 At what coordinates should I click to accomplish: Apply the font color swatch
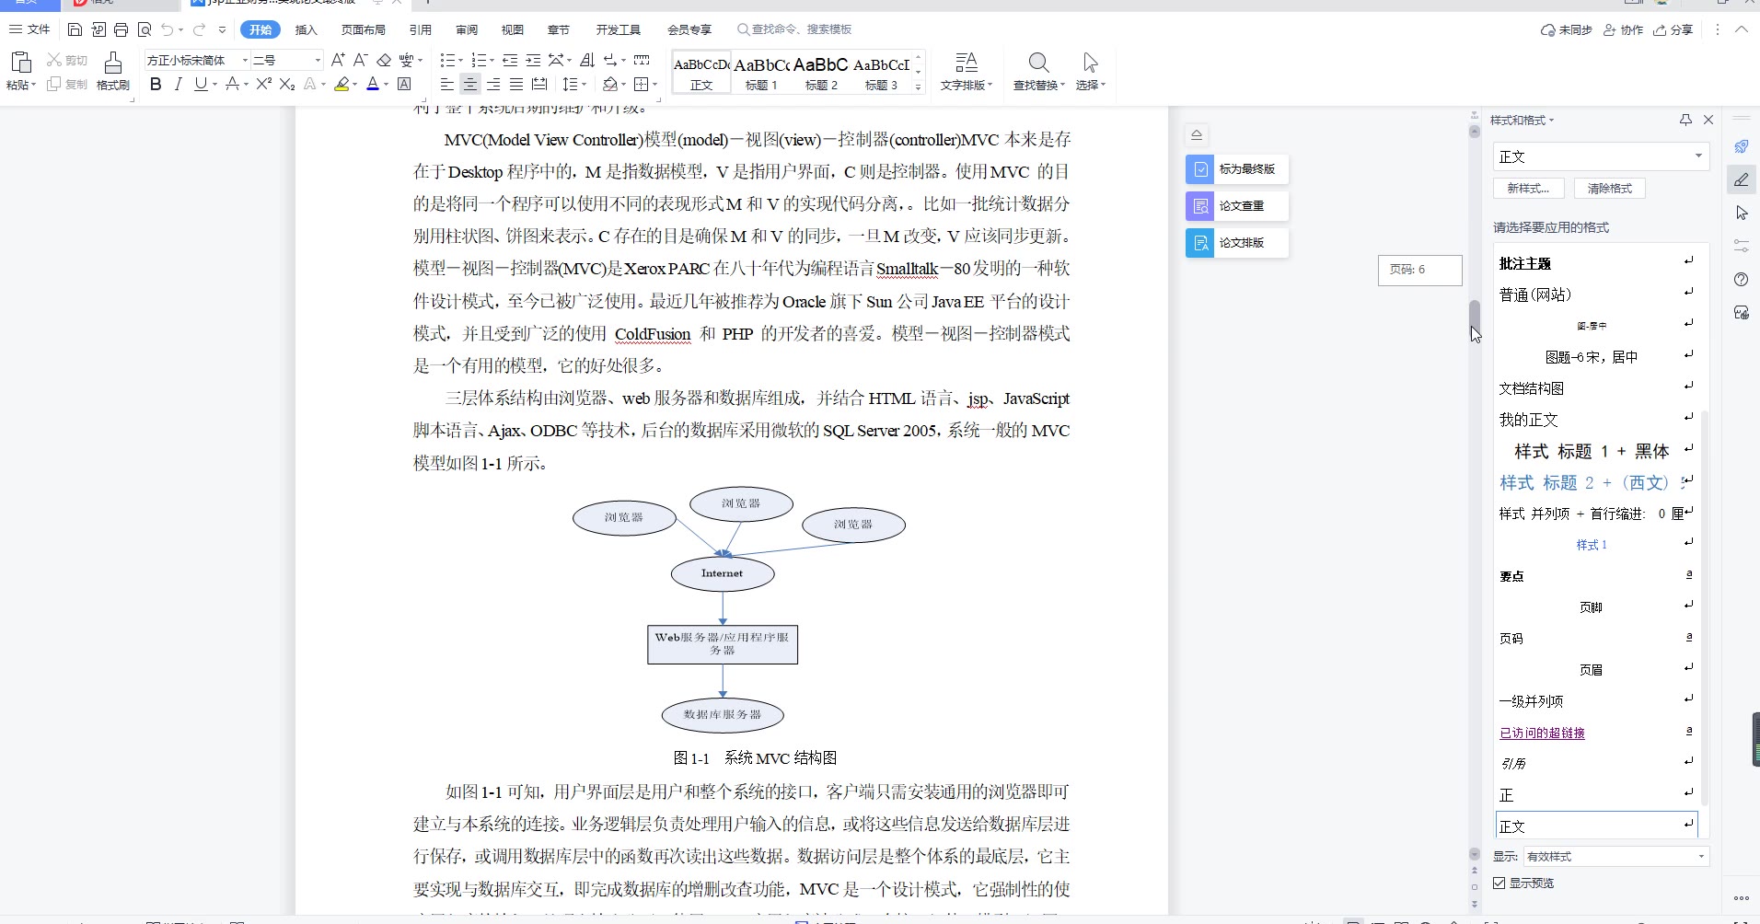tap(373, 84)
